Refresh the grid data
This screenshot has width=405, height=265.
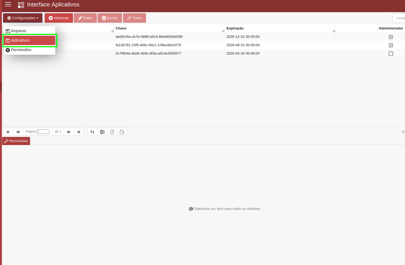(92, 132)
